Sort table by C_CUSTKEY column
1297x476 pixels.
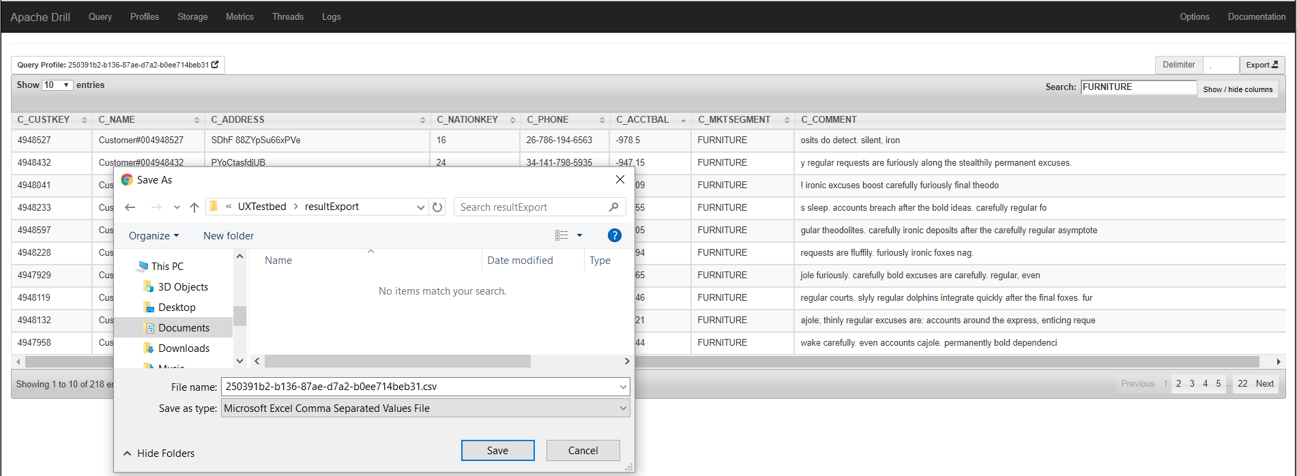tap(52, 119)
